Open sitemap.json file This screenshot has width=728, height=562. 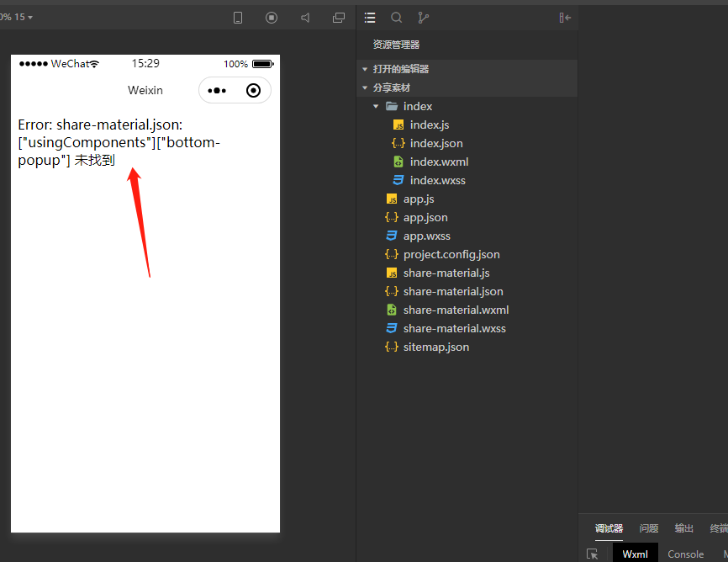467,347
